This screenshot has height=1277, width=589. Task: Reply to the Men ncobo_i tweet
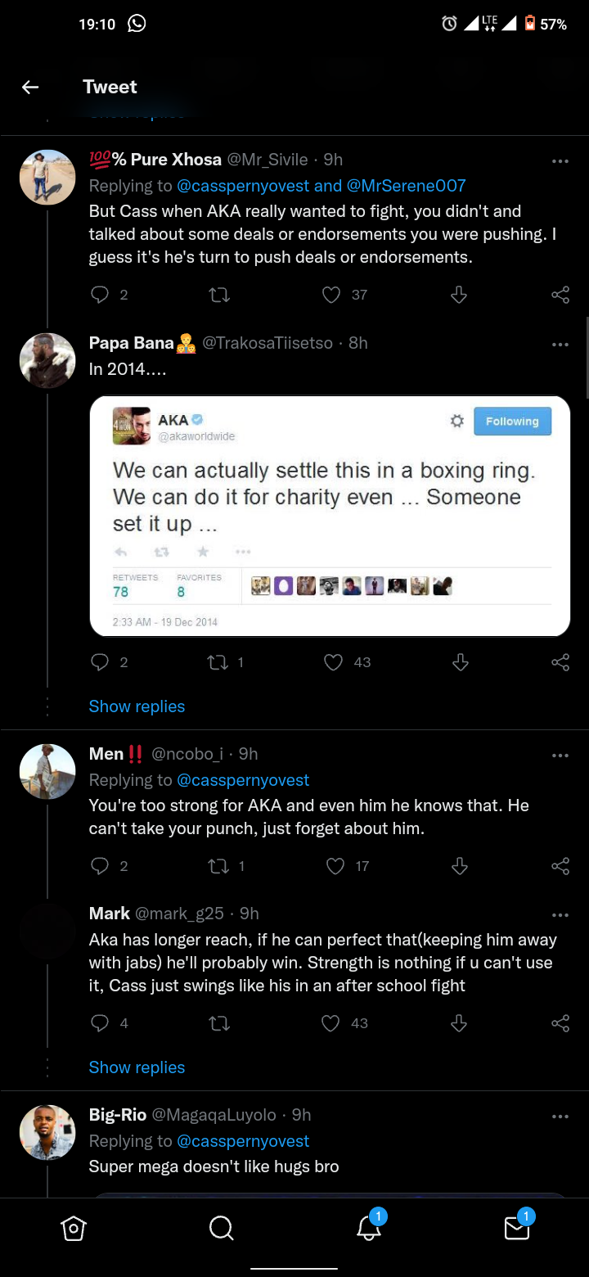pyautogui.click(x=100, y=866)
